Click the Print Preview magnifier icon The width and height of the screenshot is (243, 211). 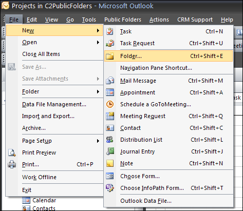12,152
